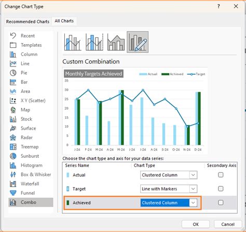Choose the Box & Whisker icon

tap(13, 174)
